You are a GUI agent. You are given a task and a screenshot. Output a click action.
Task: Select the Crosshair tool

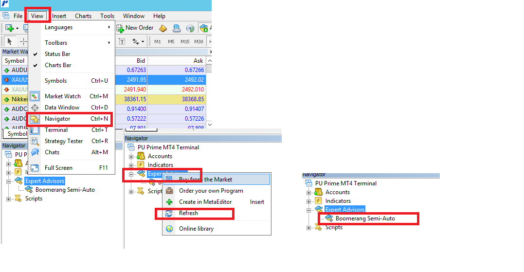pos(23,41)
